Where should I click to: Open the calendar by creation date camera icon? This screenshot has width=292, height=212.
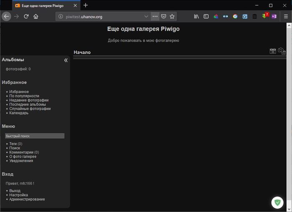(x=282, y=51)
